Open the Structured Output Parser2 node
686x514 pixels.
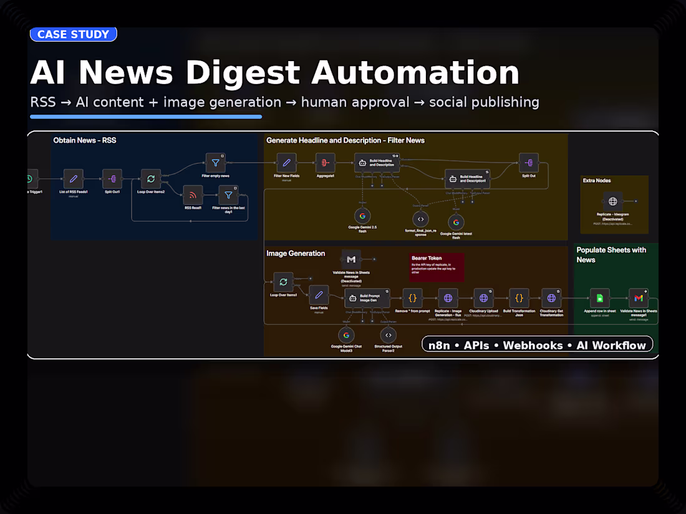(387, 335)
